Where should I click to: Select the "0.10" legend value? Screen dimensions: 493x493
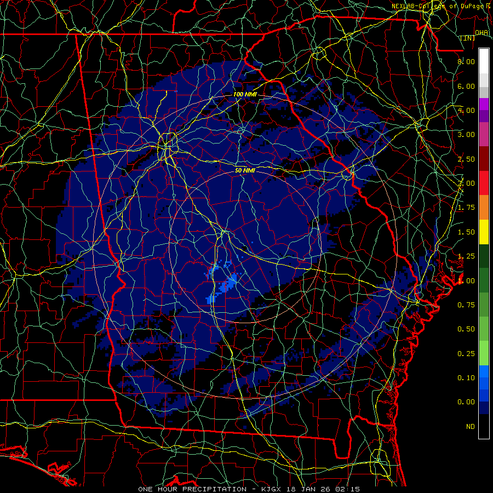click(466, 378)
